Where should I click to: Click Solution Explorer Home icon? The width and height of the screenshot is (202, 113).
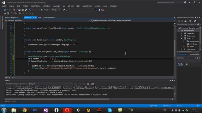pyautogui.click(x=185, y=21)
